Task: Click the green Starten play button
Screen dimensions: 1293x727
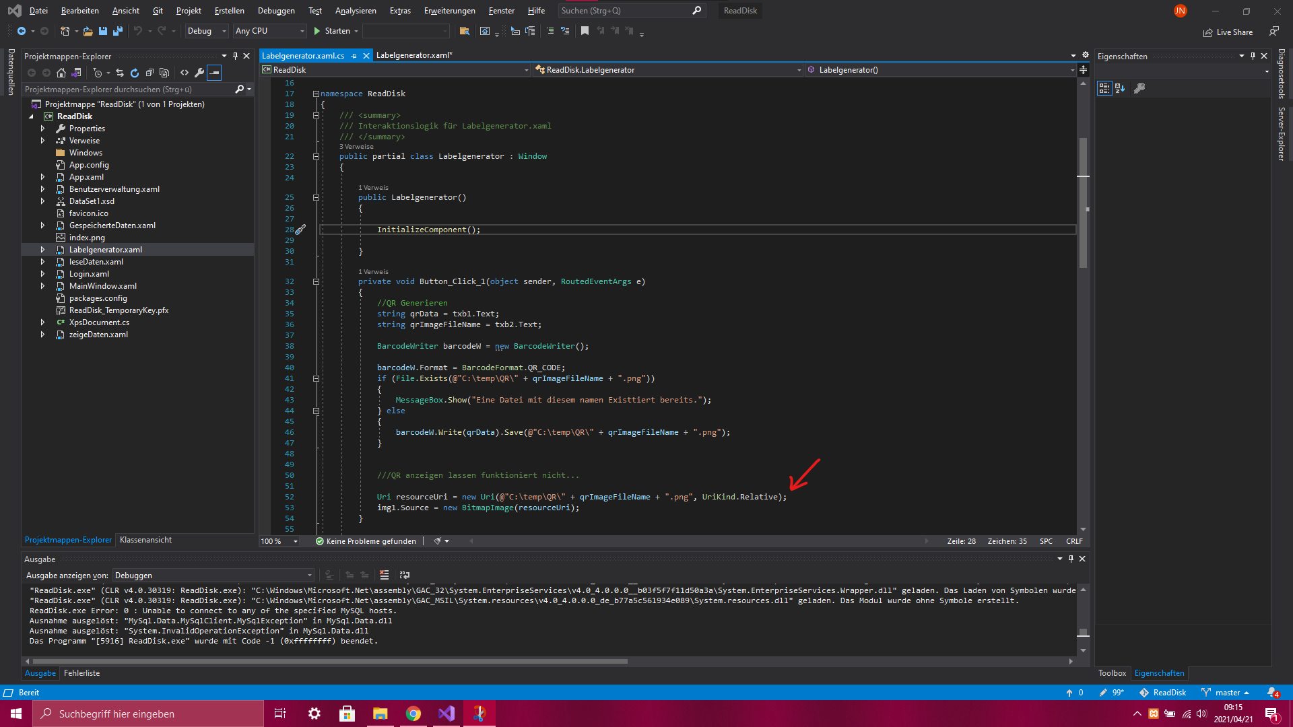Action: pyautogui.click(x=331, y=31)
